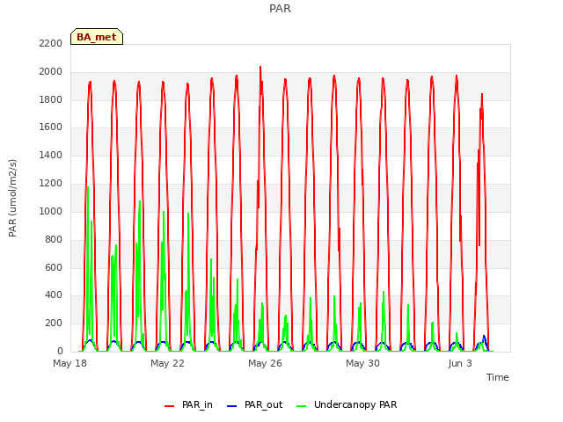
Task: Click the chart title PAR
Action: tap(280, 9)
